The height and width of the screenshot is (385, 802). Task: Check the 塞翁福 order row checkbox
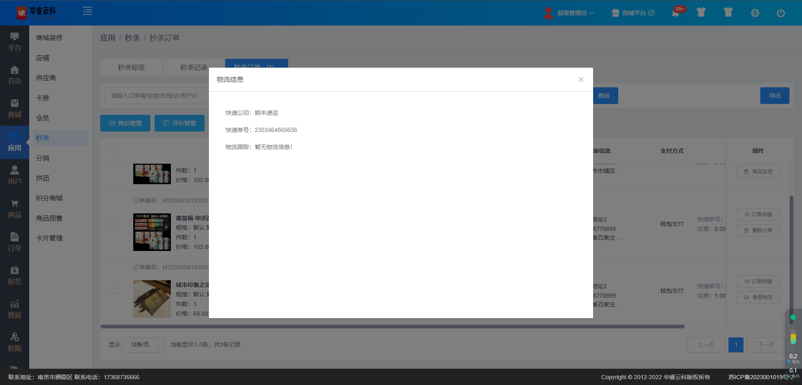pos(114,224)
